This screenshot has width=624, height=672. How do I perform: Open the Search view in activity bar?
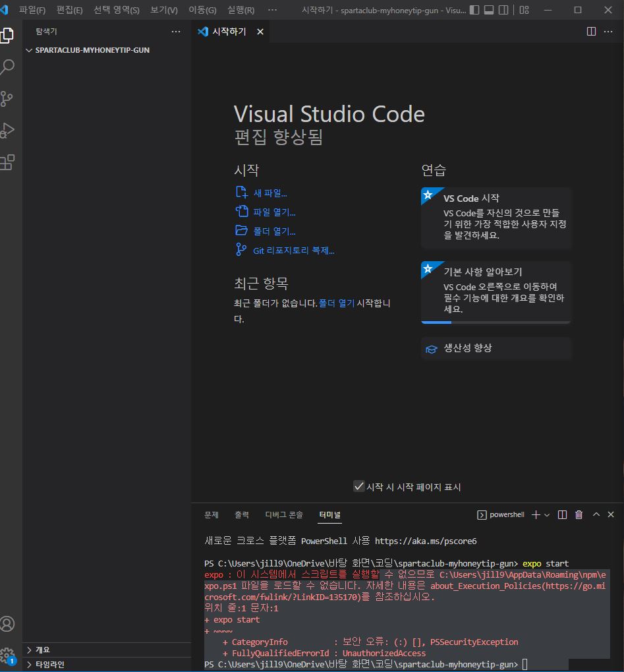click(x=7, y=67)
